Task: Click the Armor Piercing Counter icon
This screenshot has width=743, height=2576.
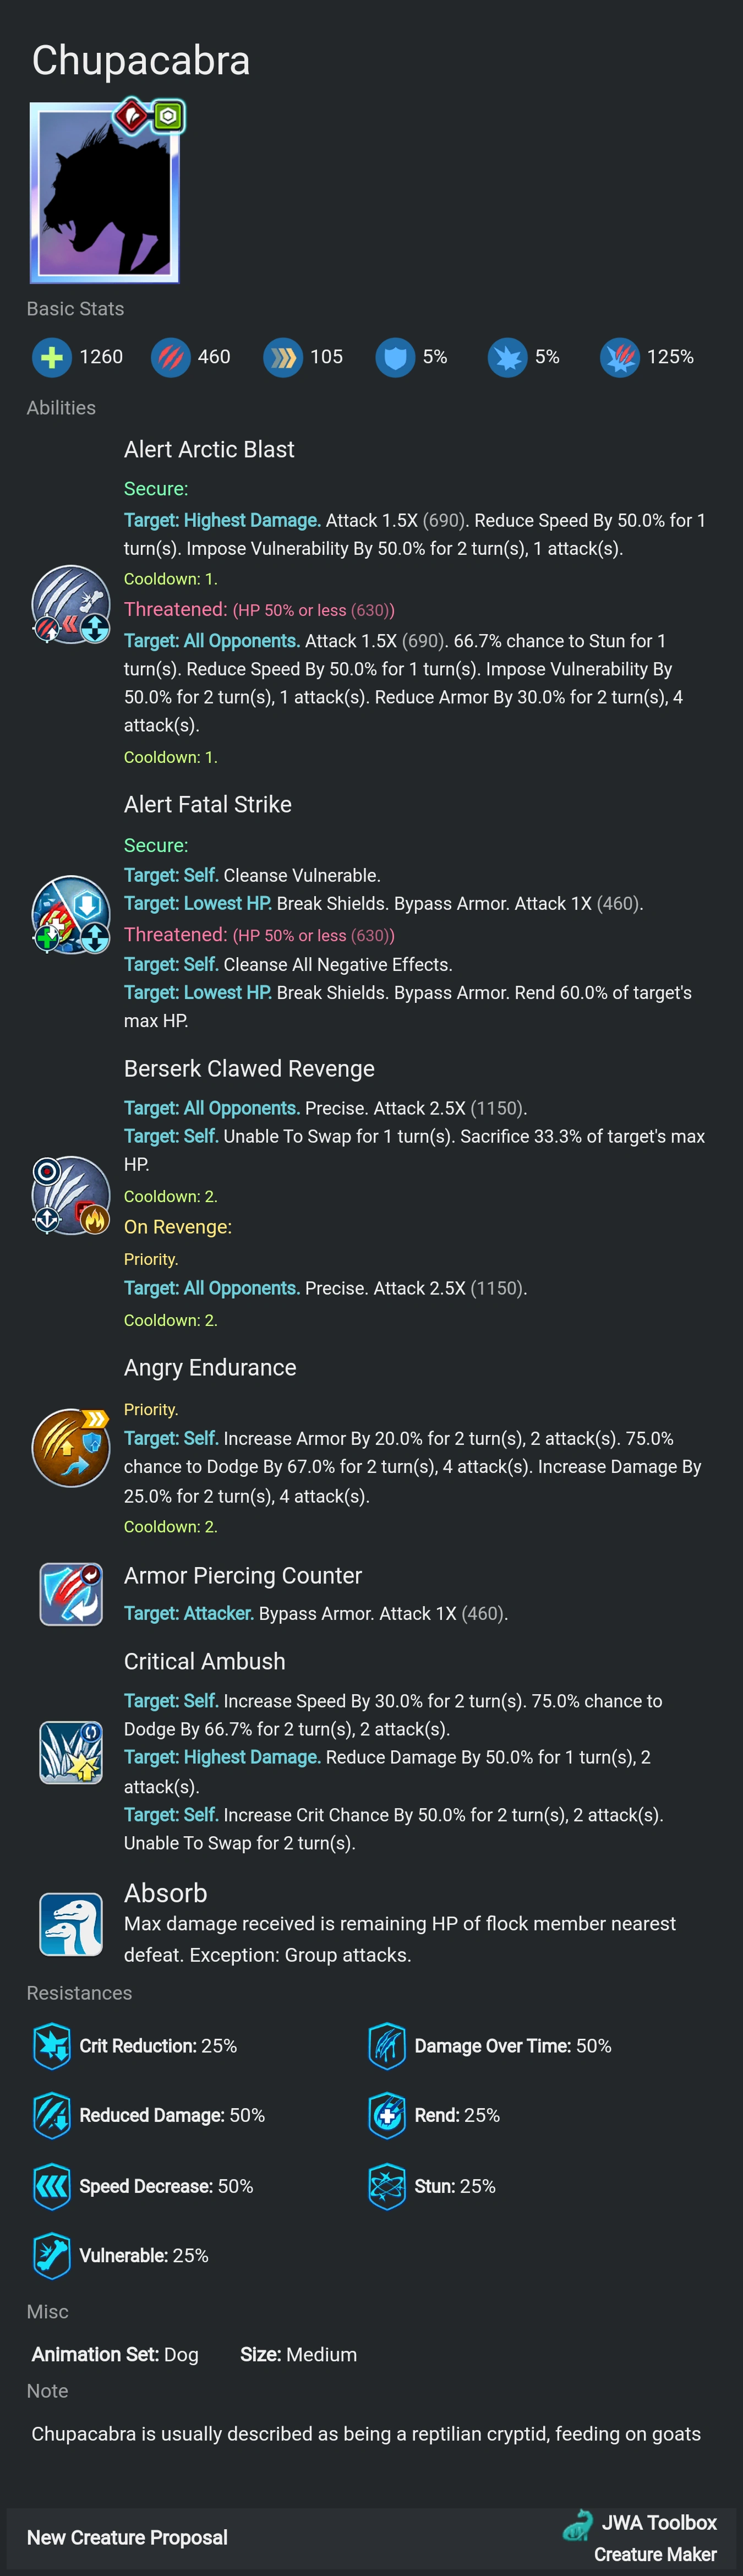Action: click(x=71, y=1594)
